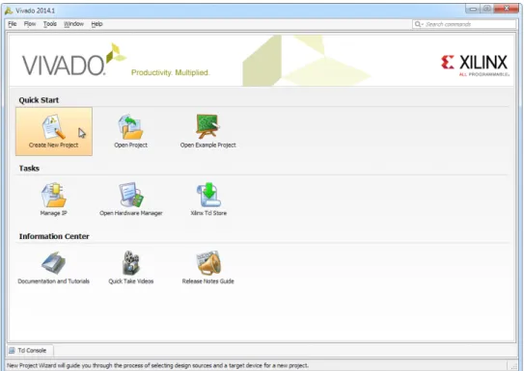This screenshot has width=524, height=371.
Task: Open the Release Notes Guide megaphone icon
Action: 208,263
